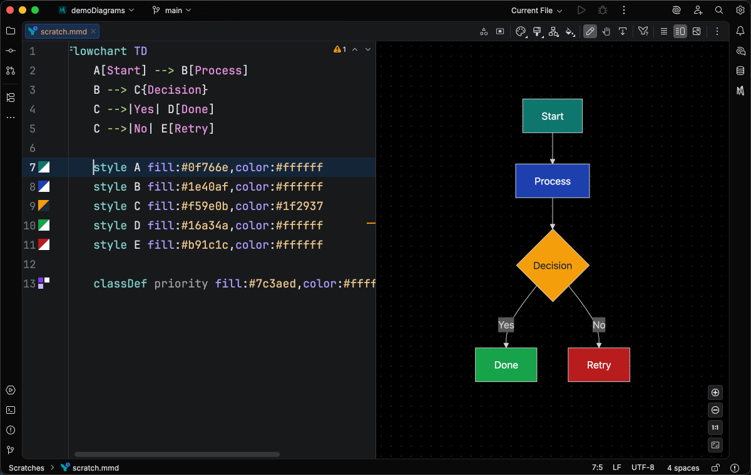Screen dimensions: 751x475
Task: Click the warning count indicator in editor
Action: click(x=340, y=49)
